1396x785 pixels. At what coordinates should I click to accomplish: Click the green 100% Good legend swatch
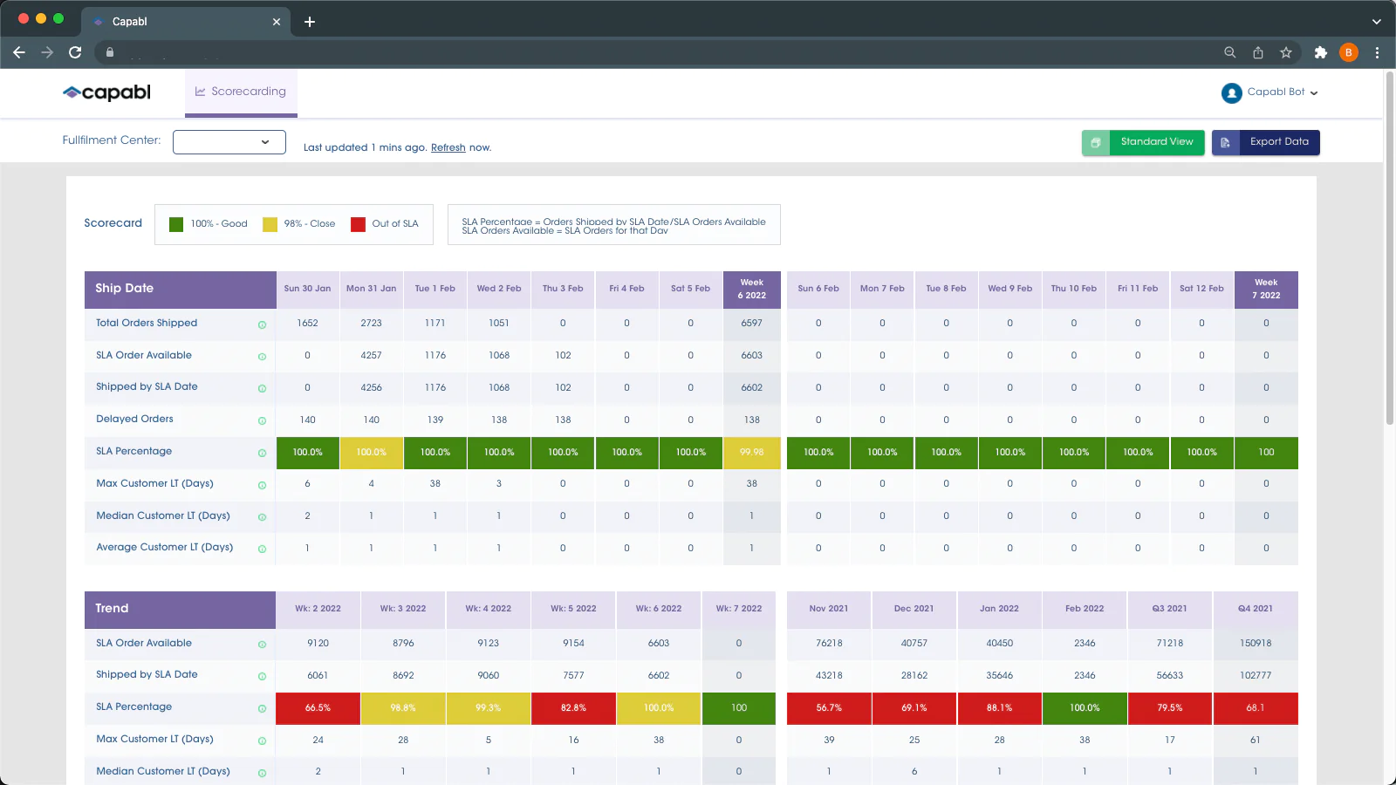tap(176, 224)
